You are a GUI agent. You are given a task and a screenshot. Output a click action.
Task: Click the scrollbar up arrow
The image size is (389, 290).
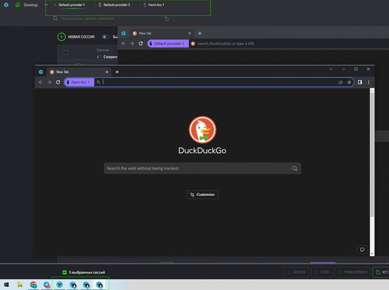[x=372, y=90]
